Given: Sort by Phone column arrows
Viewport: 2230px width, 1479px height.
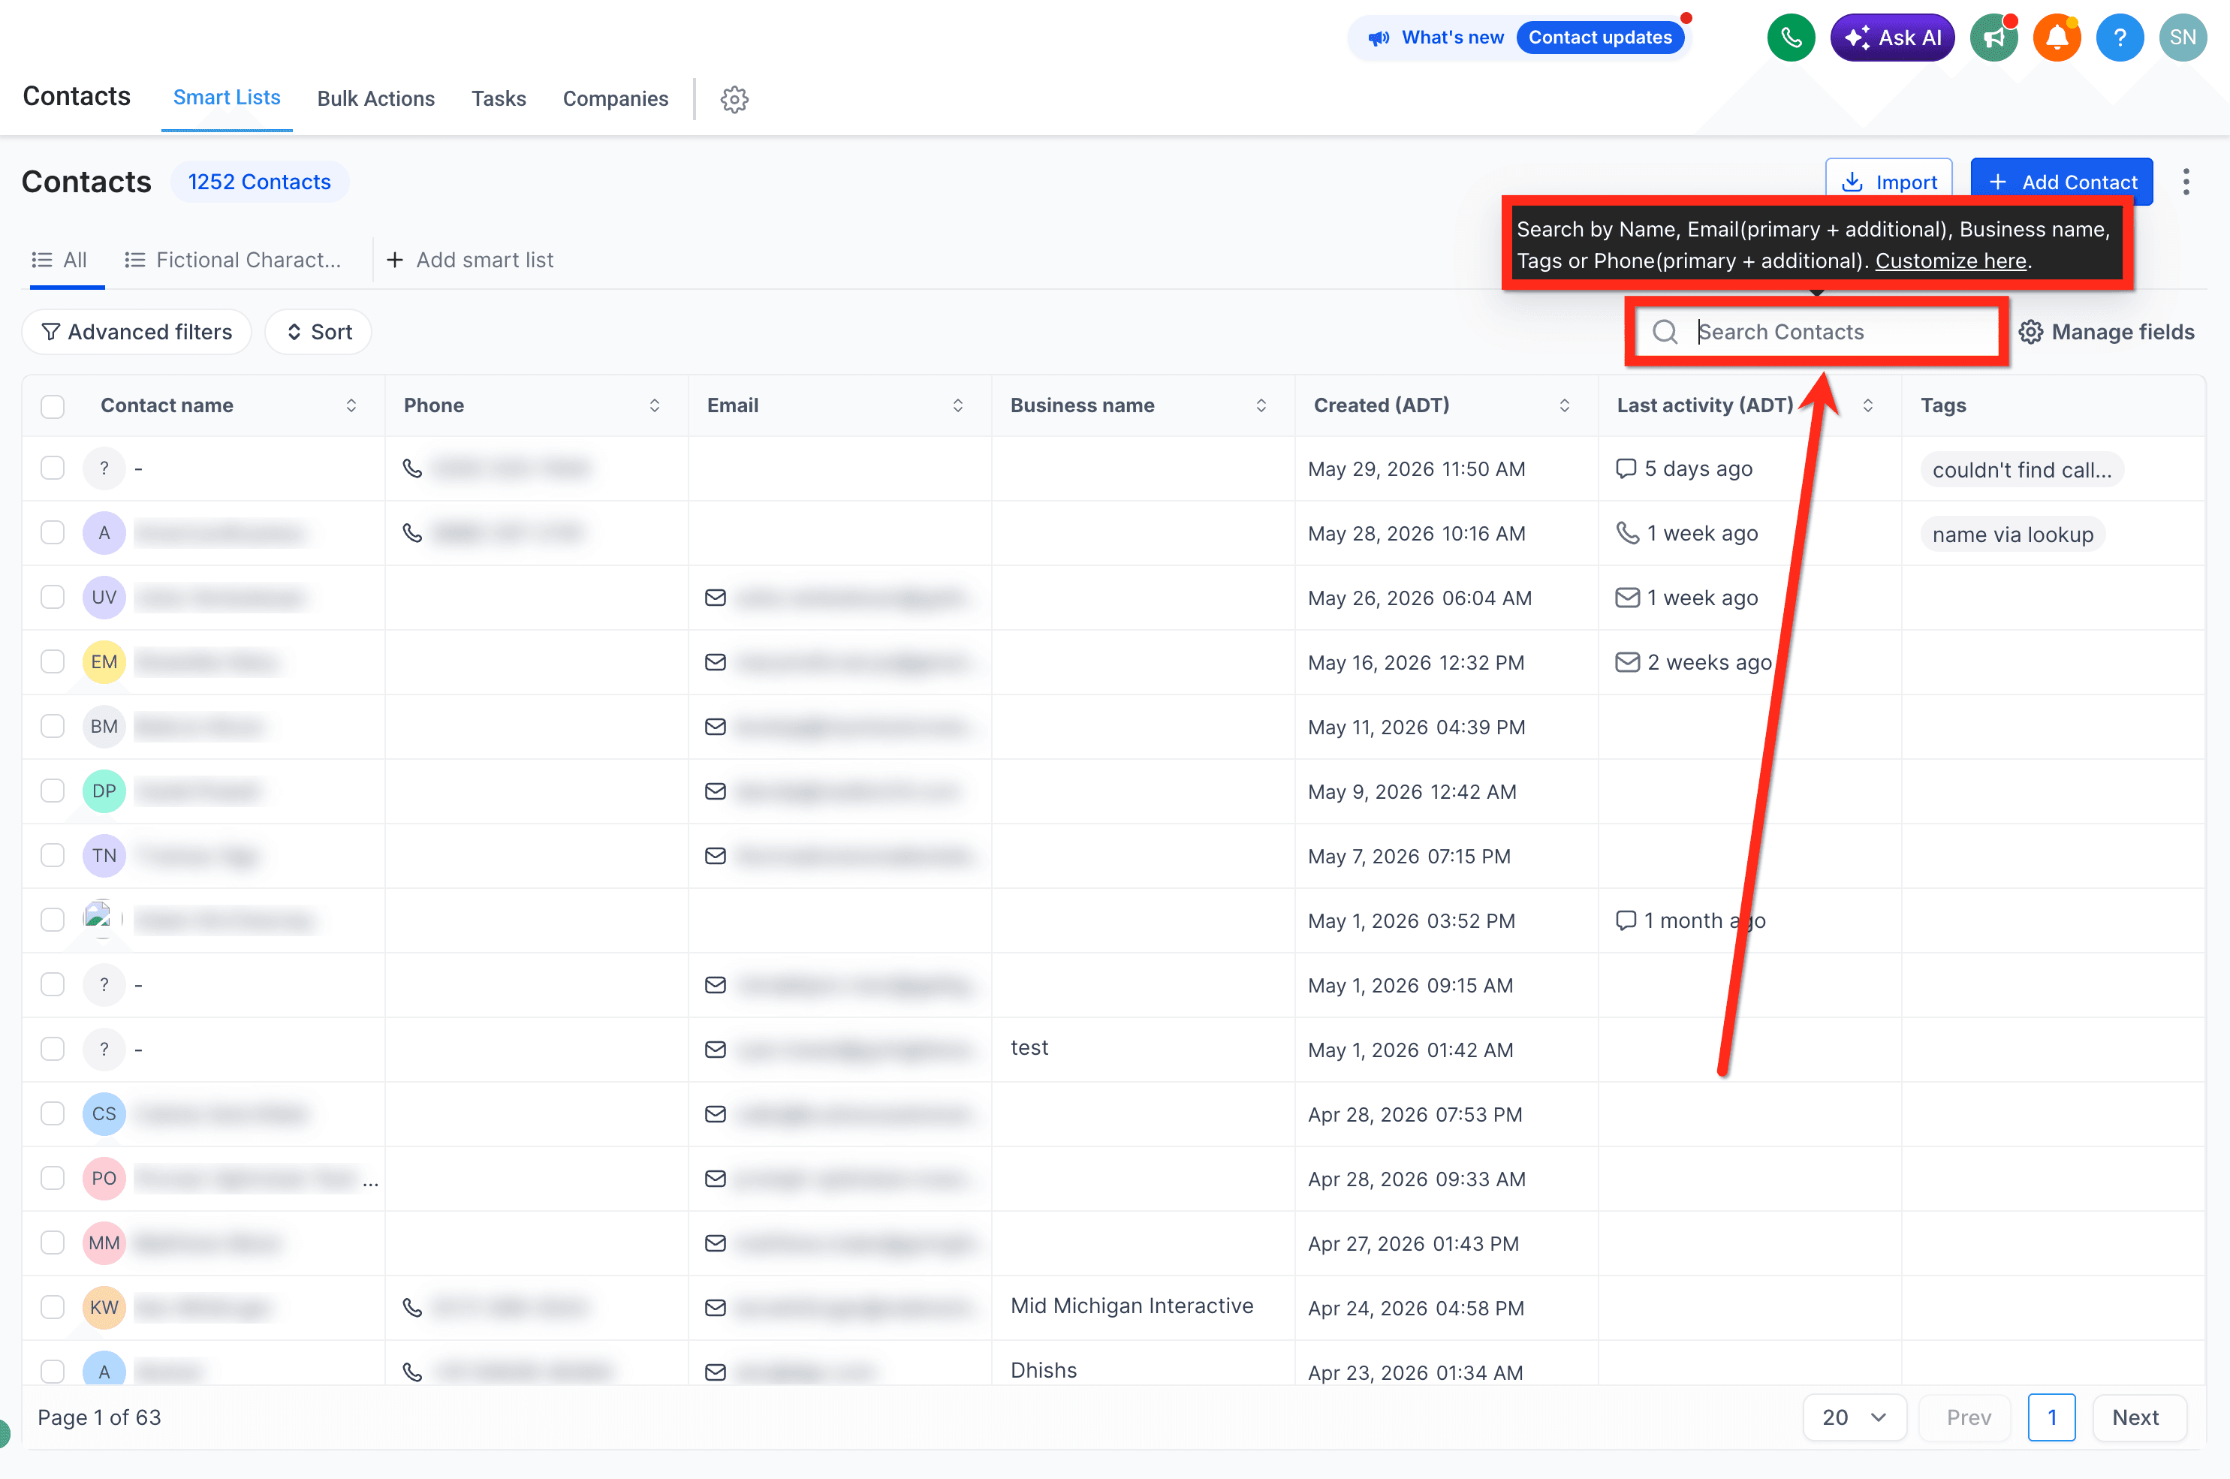Looking at the screenshot, I should coord(655,405).
